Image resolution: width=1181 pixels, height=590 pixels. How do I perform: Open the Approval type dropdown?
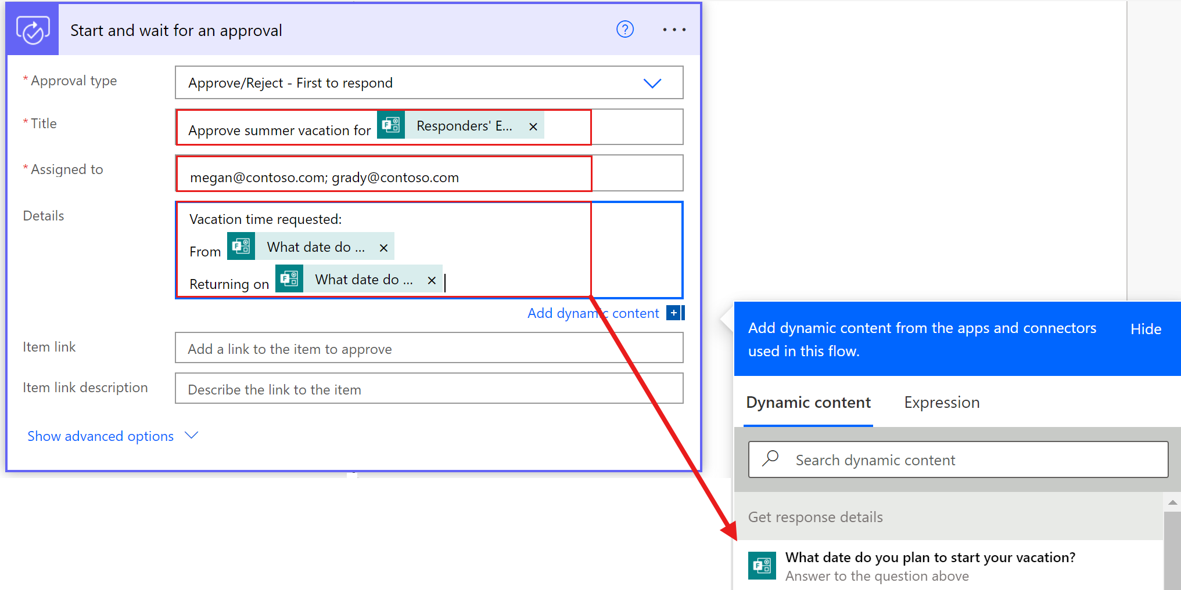pos(429,82)
